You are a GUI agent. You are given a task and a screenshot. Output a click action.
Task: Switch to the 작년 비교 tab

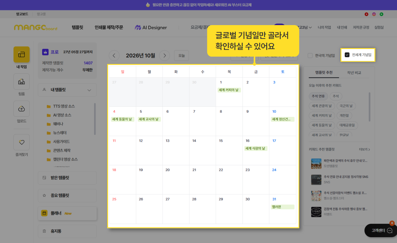click(x=354, y=73)
